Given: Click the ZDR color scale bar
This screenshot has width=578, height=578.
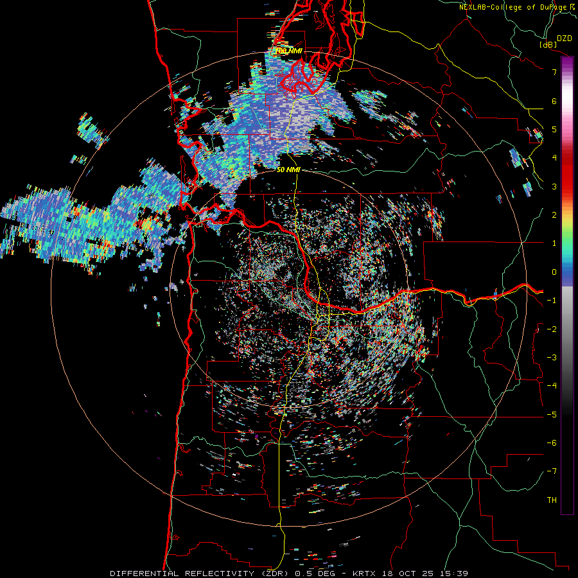Looking at the screenshot, I should pos(567,285).
